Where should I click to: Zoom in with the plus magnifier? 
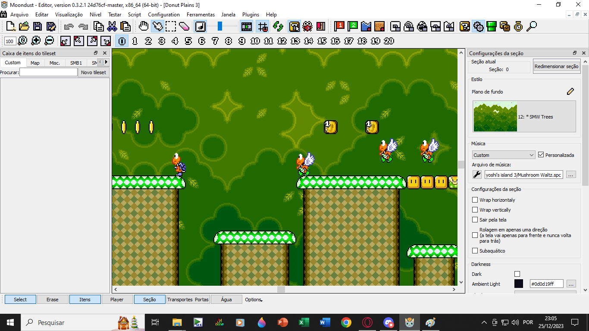[36, 41]
